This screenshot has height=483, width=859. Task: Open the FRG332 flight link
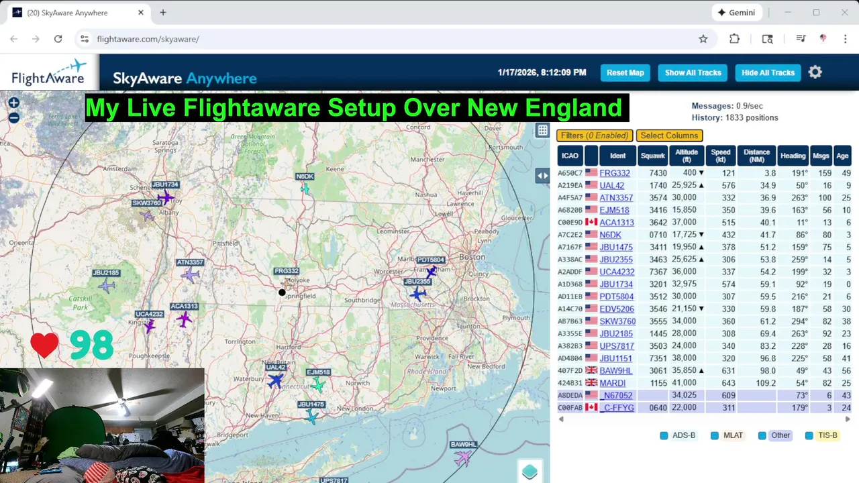(615, 173)
